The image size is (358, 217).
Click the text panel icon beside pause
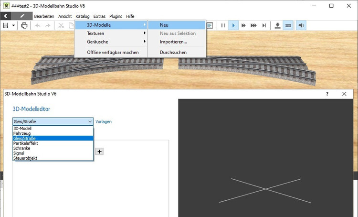coord(210,25)
